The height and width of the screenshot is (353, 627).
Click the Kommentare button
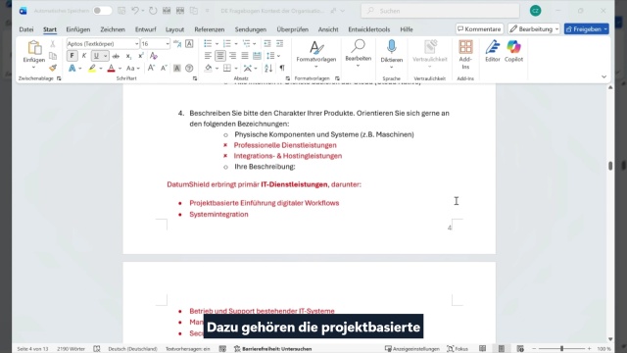point(479,28)
